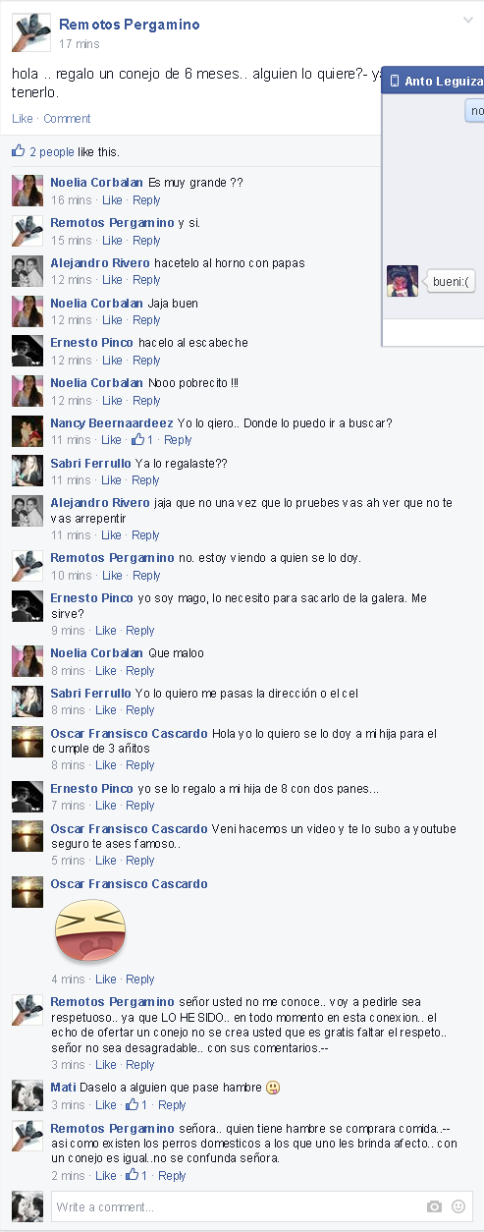Reply to Alejandro Rivero's 'hacetelo al horno' comment
Screen dimensions: 484x1232
click(x=146, y=280)
